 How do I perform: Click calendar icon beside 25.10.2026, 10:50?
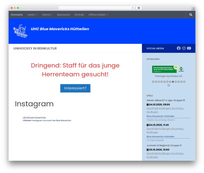148,150
